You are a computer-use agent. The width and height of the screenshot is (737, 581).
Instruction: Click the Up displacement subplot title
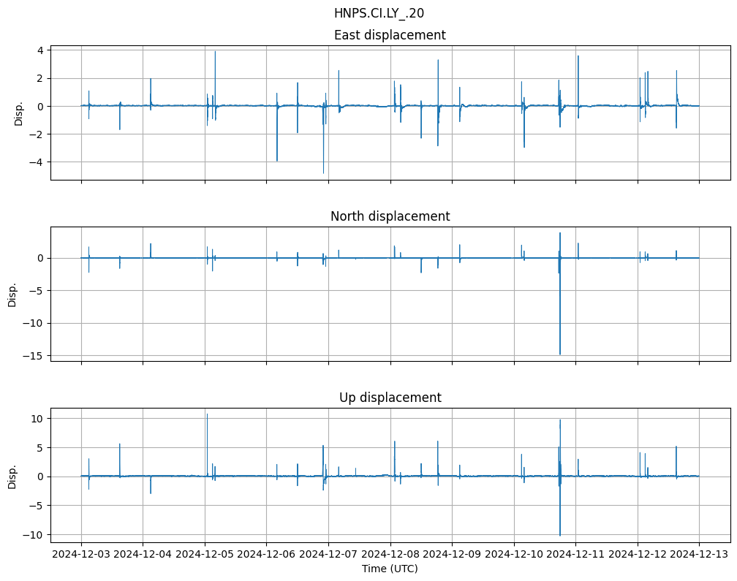pos(390,398)
